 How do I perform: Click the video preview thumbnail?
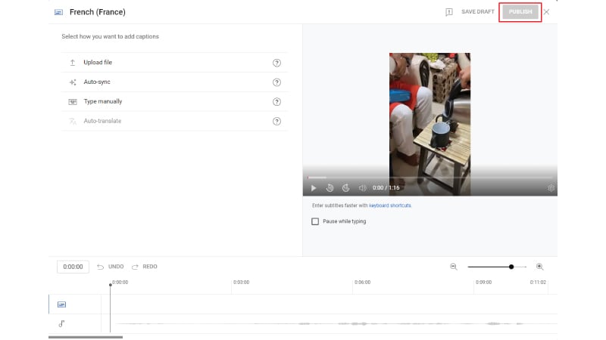click(x=430, y=124)
